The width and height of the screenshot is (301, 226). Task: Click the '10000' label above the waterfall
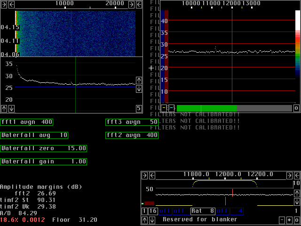(x=65, y=3)
